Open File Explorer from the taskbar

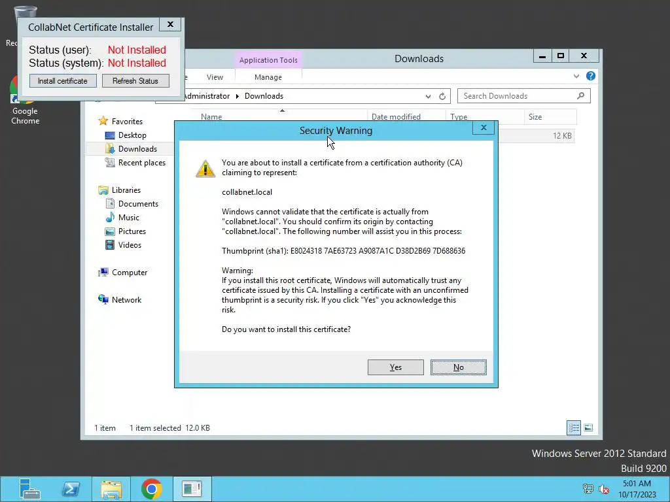[111, 489]
